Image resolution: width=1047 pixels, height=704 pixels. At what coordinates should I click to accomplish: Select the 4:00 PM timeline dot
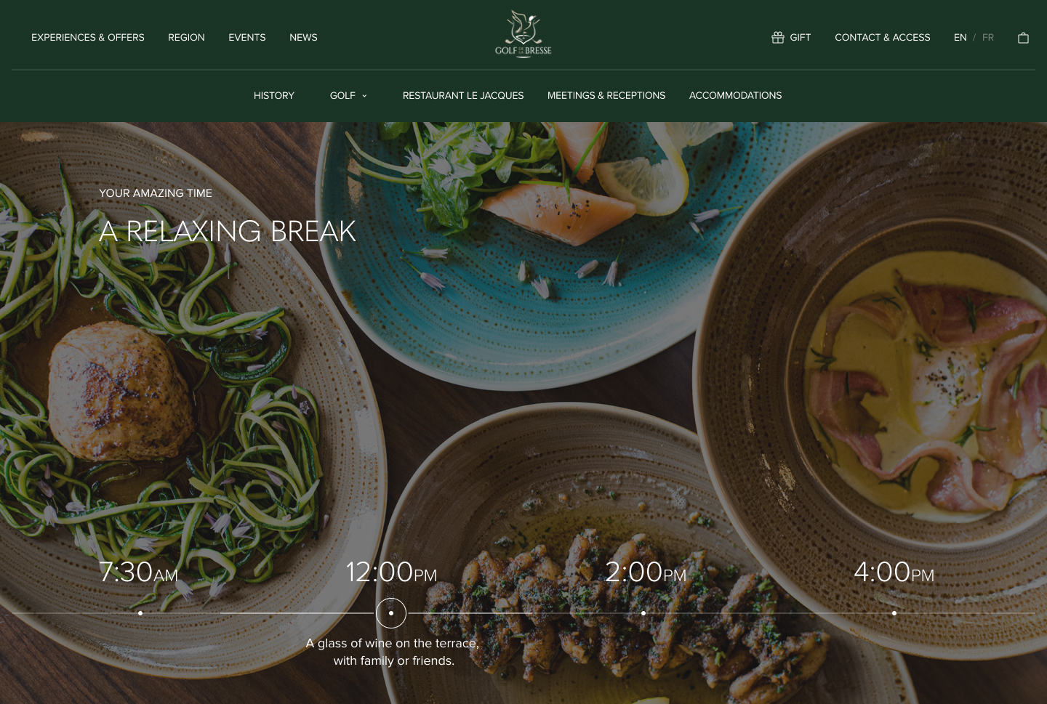[894, 613]
